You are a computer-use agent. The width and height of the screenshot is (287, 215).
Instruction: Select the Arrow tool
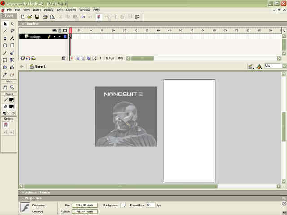tap(5, 24)
